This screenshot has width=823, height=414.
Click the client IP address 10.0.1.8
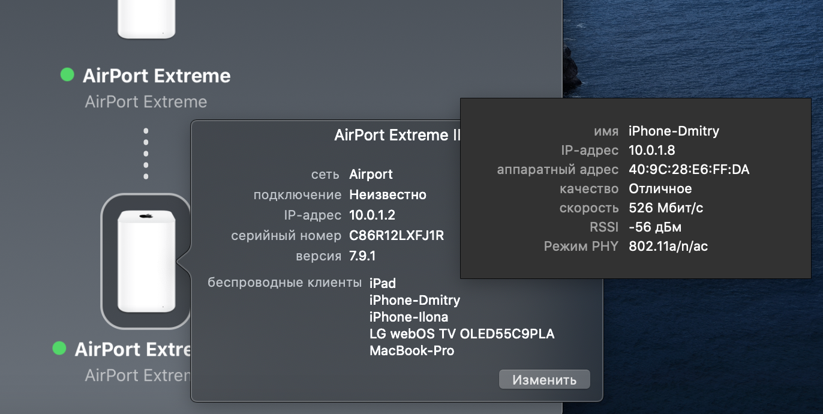click(651, 150)
